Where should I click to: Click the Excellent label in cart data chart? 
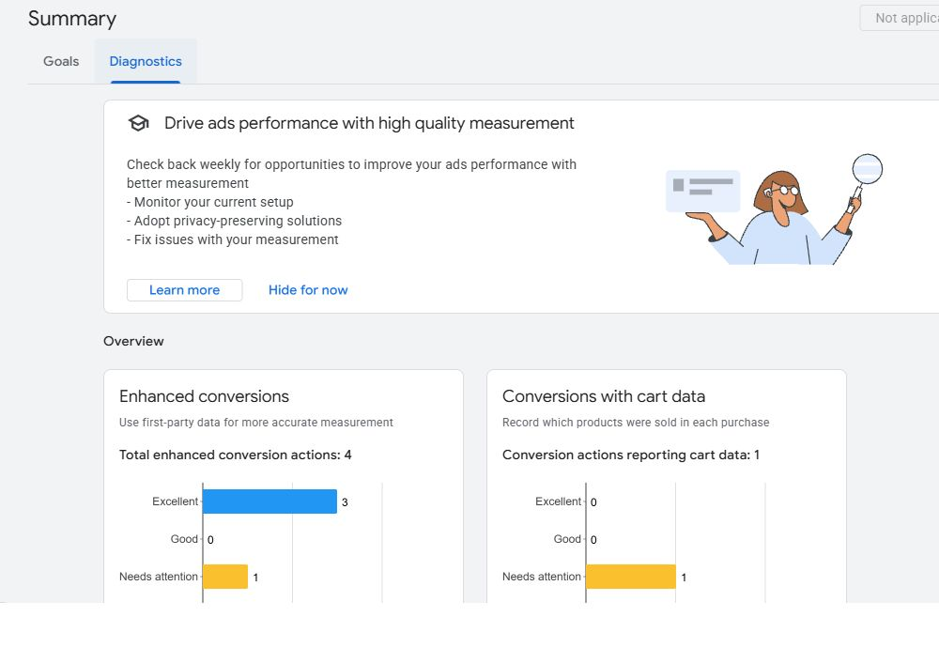(558, 501)
